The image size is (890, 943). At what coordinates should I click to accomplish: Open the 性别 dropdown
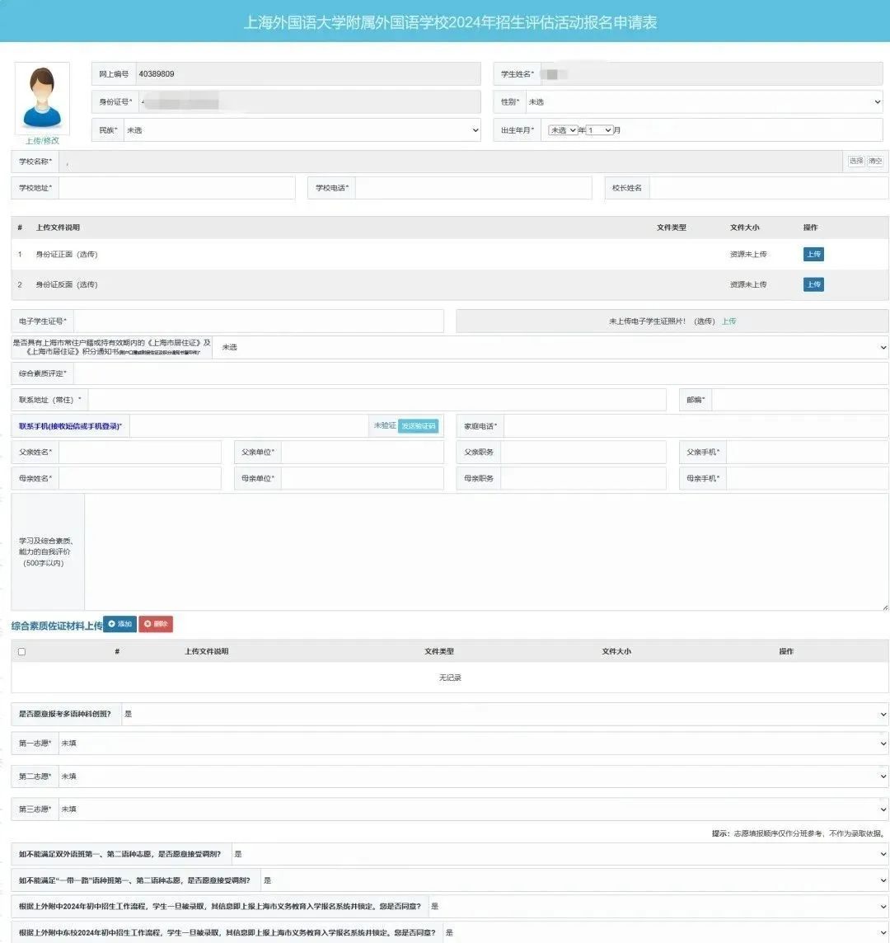[x=705, y=101]
